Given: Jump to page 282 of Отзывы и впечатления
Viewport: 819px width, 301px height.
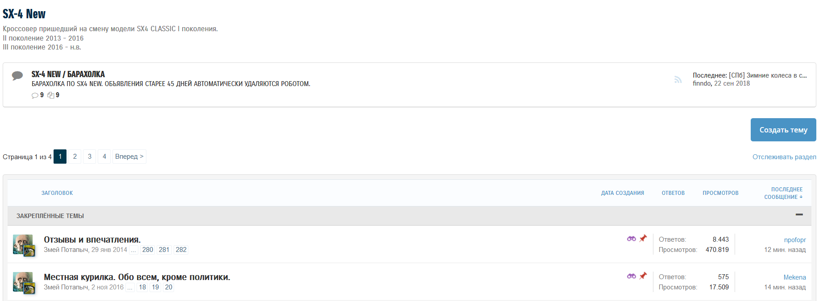Looking at the screenshot, I should point(181,250).
